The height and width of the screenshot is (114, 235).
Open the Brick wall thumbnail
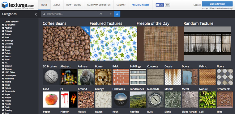(x=121, y=77)
